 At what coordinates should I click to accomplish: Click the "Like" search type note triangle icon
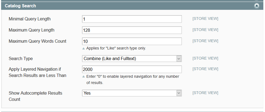(84, 48)
